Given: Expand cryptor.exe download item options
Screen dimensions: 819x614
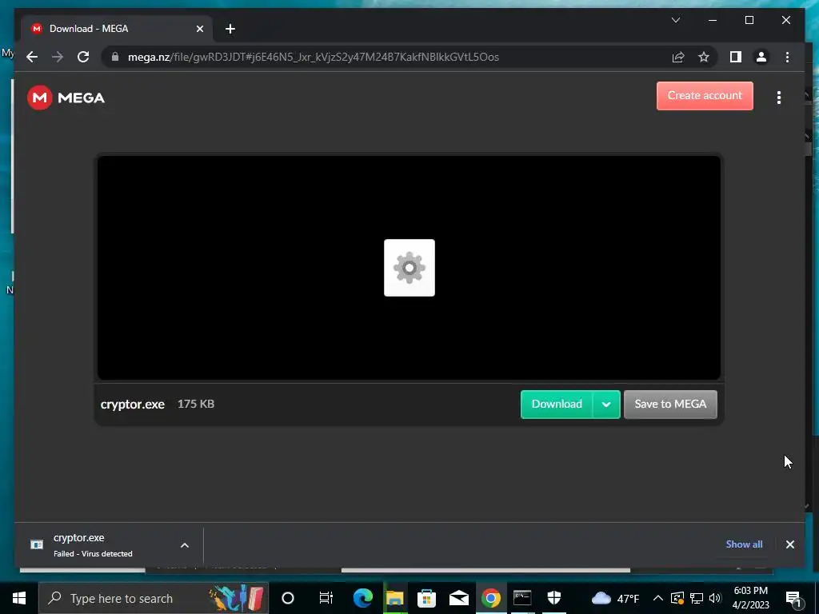Looking at the screenshot, I should [x=185, y=545].
